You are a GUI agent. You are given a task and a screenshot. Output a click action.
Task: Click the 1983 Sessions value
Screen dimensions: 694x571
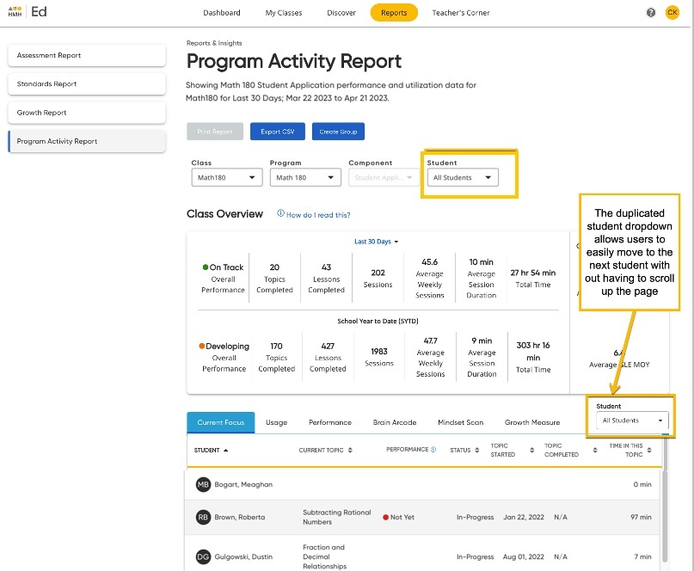click(x=379, y=351)
